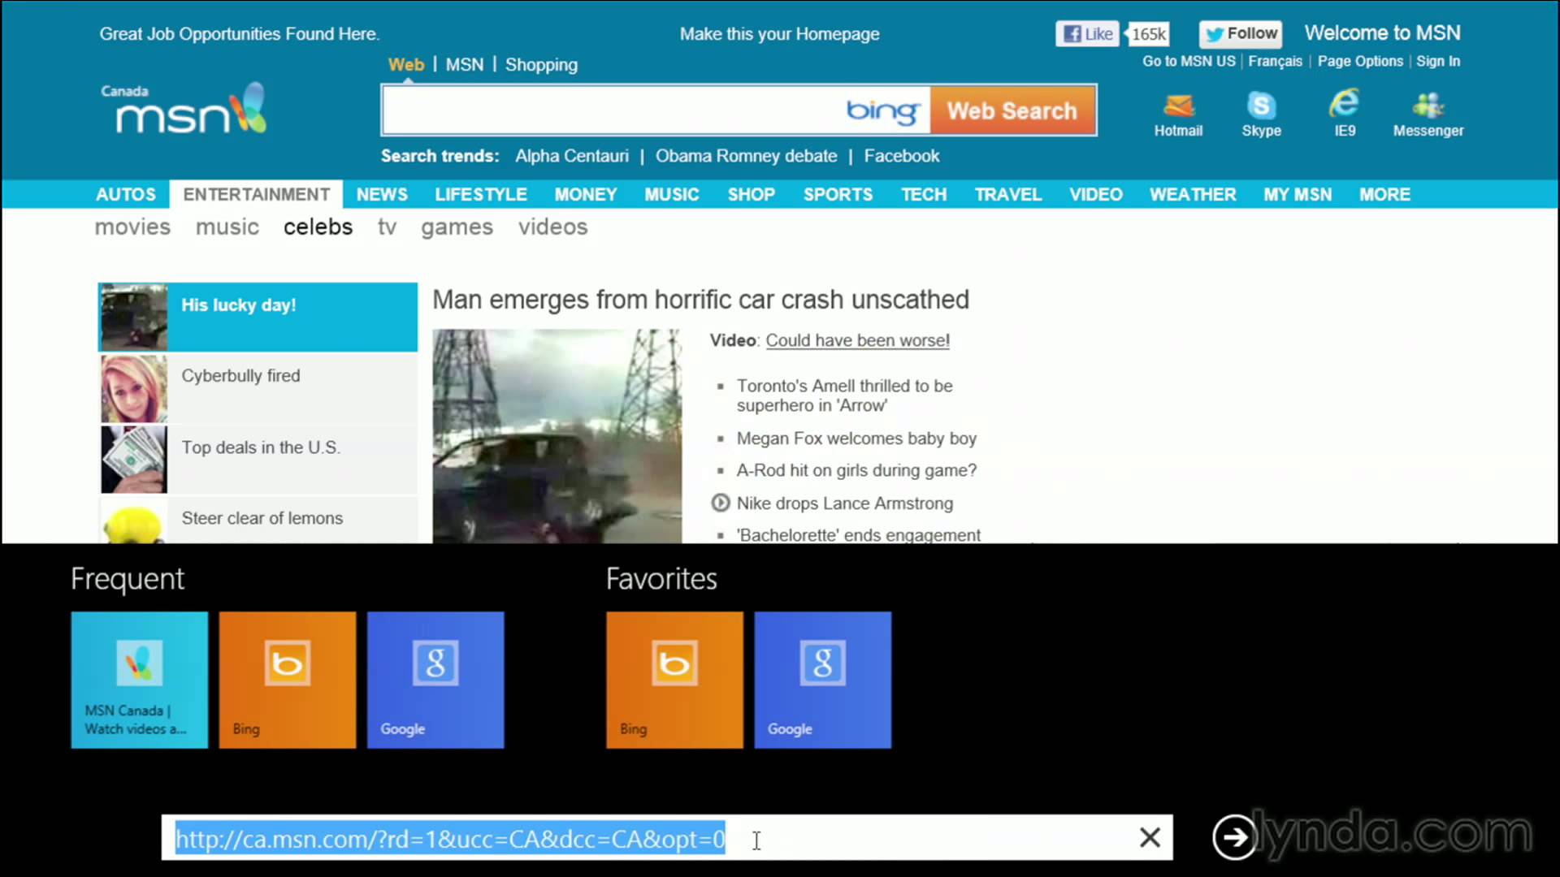Image resolution: width=1560 pixels, height=877 pixels.
Task: Open the Google tile under Frequent
Action: click(x=435, y=680)
